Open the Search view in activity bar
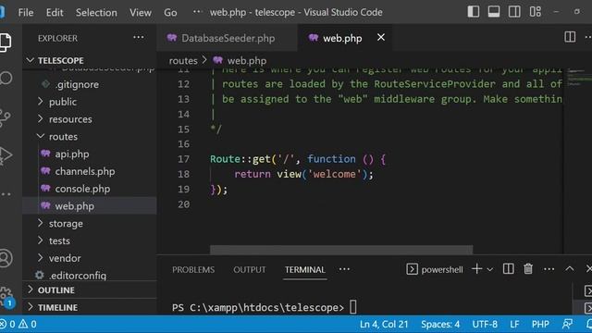 pyautogui.click(x=6, y=79)
